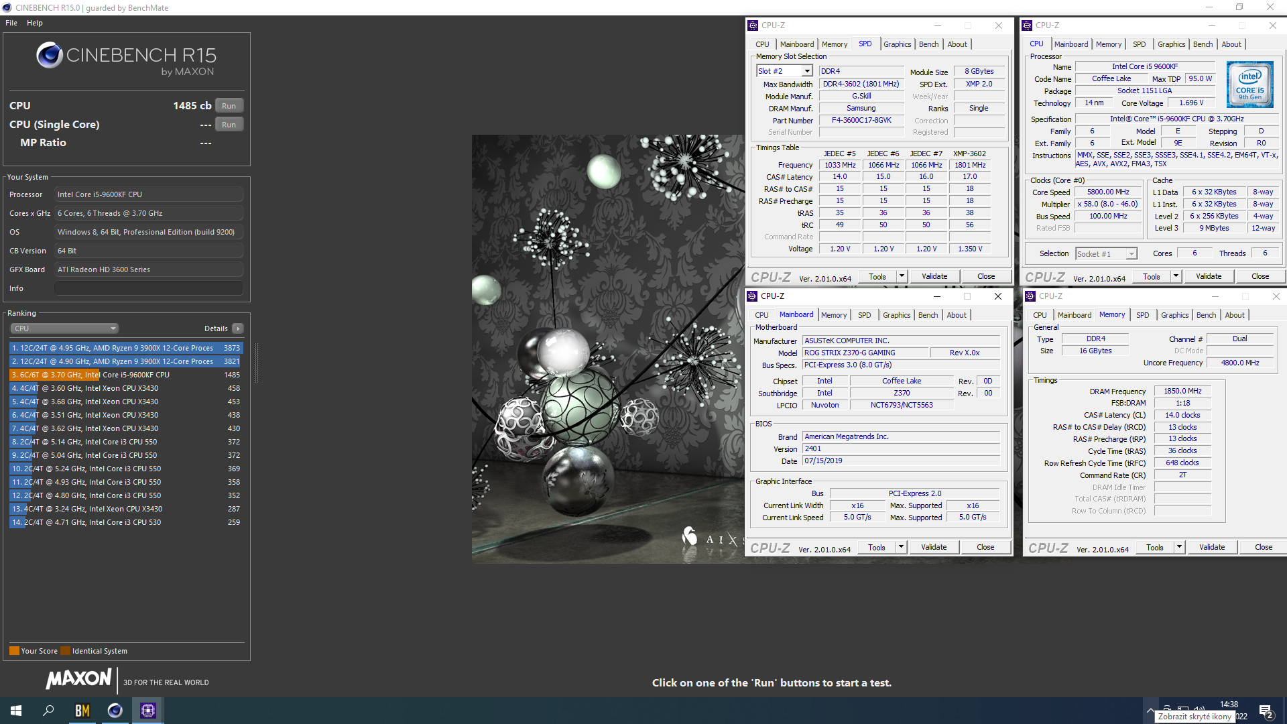Expand Tools arrow in the CPU window
The height and width of the screenshot is (724, 1287).
(1175, 276)
